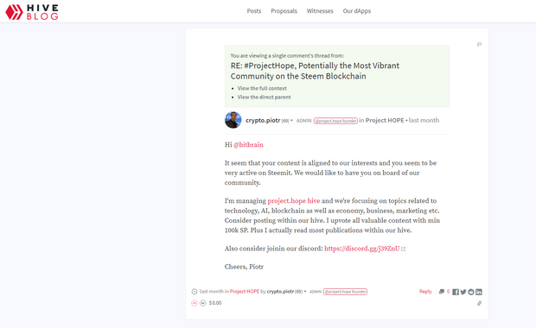Open the Proposals menu item
536x328 pixels.
point(284,11)
